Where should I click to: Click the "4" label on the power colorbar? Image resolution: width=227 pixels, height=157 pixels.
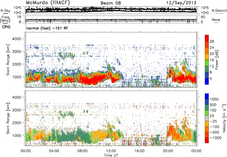[x=211, y=78]
